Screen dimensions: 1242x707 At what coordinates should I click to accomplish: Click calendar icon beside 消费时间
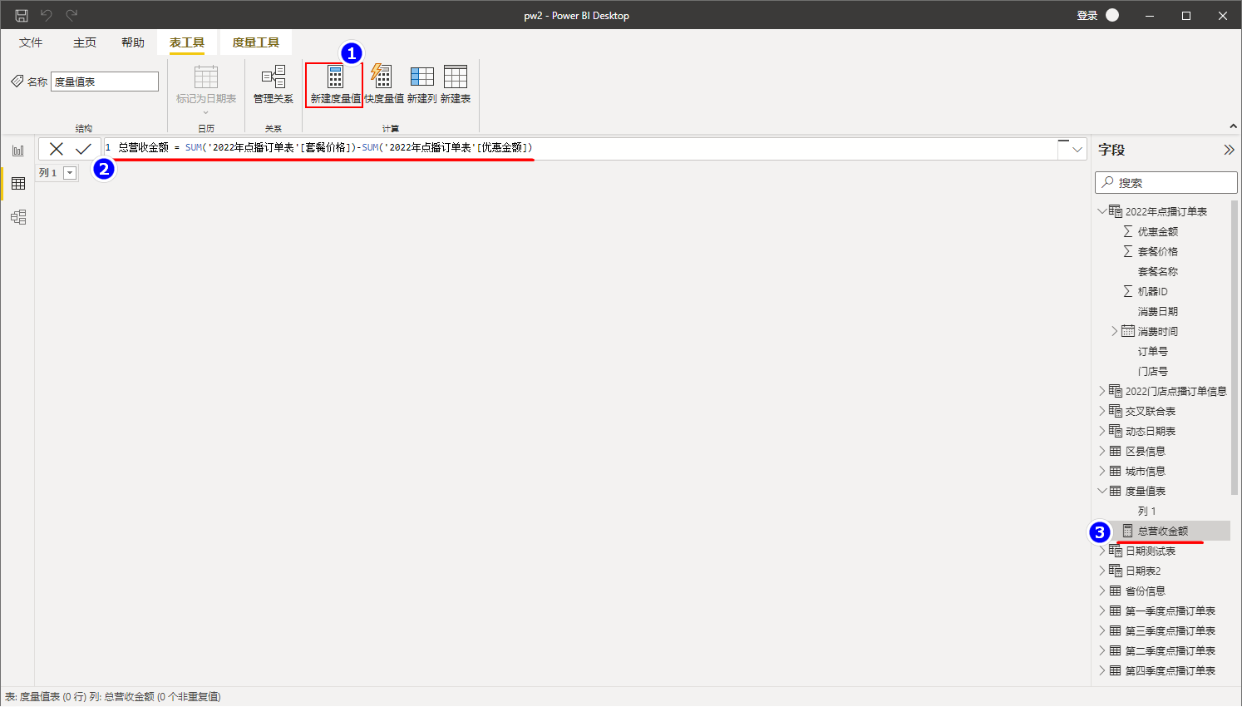(1128, 331)
